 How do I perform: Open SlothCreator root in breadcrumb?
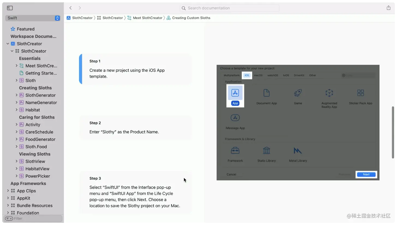pyautogui.click(x=80, y=18)
